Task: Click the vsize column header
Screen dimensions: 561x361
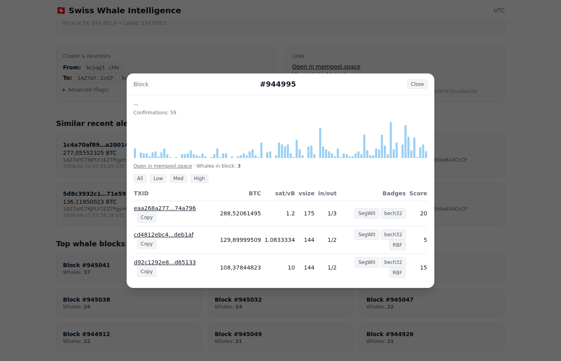Action: click(307, 193)
